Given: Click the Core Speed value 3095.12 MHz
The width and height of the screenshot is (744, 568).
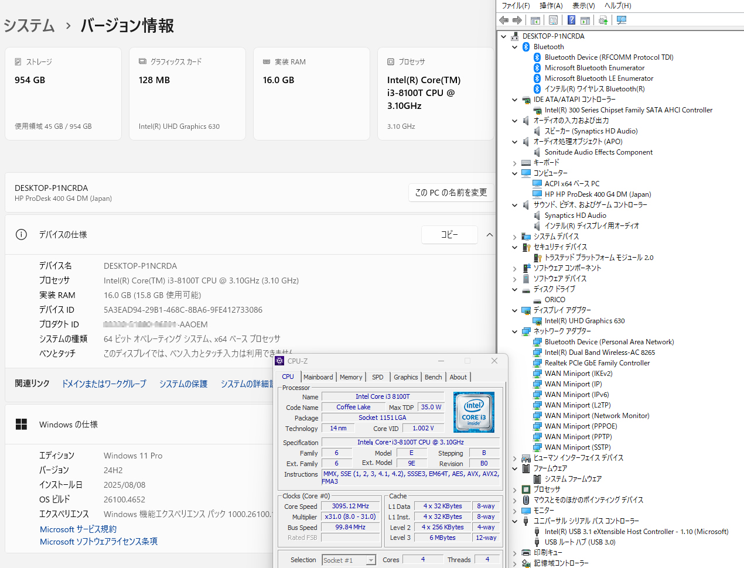Looking at the screenshot, I should coord(350,506).
